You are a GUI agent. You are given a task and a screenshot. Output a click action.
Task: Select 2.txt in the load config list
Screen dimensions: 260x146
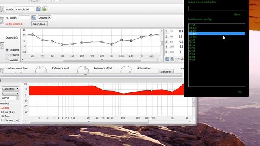coord(217,40)
